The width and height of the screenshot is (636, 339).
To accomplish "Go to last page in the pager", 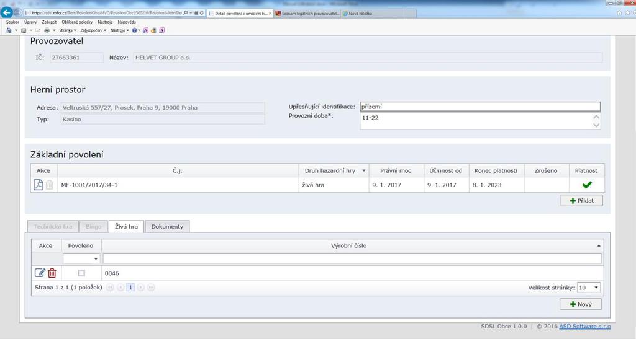I will pyautogui.click(x=151, y=287).
